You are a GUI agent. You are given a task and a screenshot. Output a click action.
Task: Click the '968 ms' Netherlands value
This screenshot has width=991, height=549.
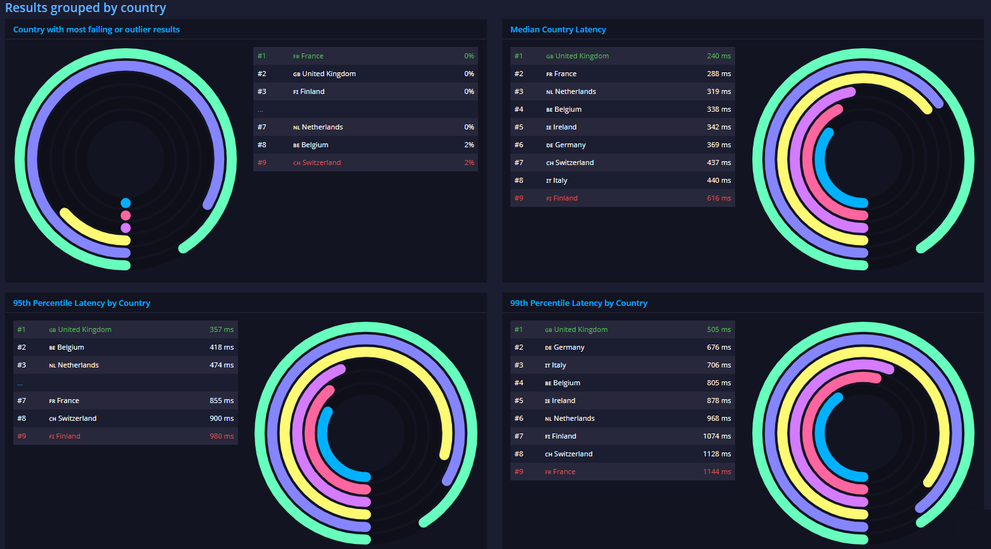click(719, 418)
